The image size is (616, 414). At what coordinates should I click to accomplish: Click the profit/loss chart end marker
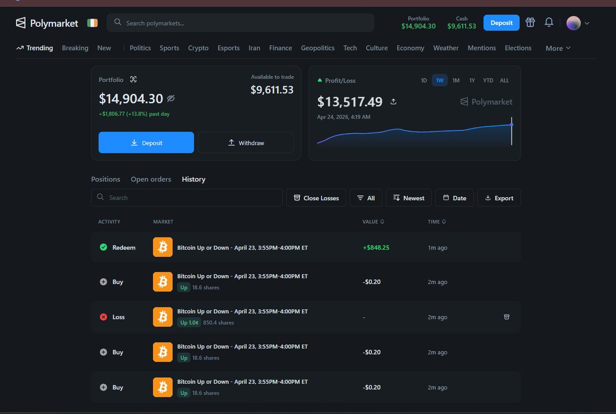512,125
